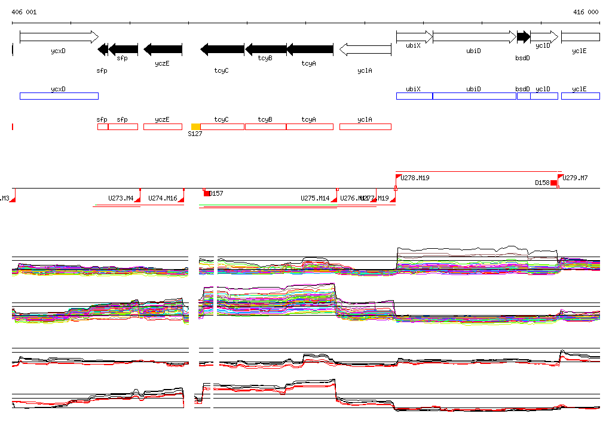Select the black tcyA gene arrow
Image resolution: width=612 pixels, height=426 pixels.
point(310,50)
